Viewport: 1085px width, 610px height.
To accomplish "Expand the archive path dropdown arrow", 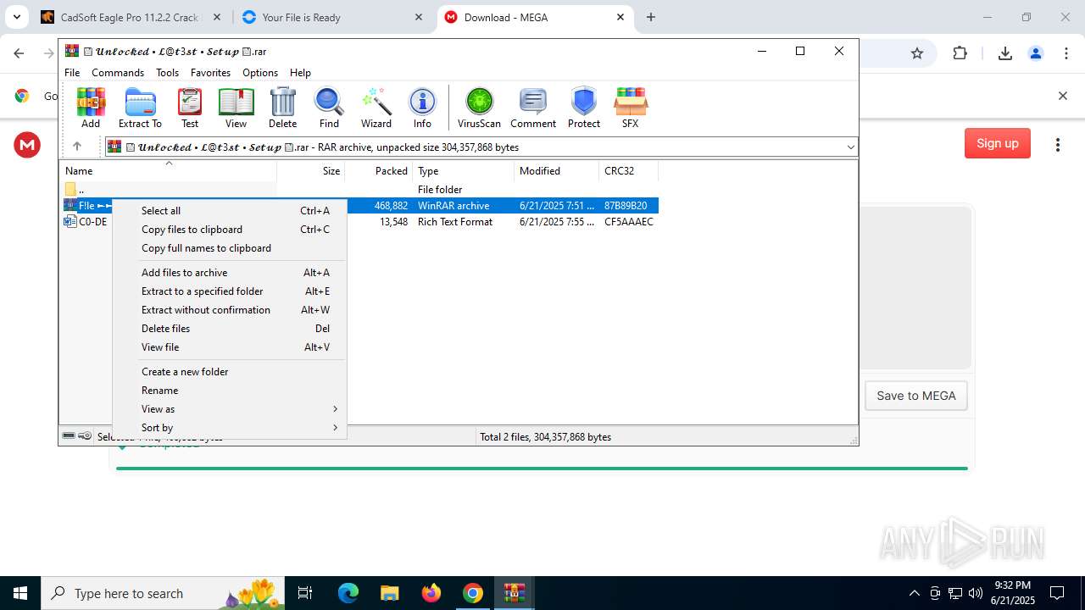I will click(850, 147).
